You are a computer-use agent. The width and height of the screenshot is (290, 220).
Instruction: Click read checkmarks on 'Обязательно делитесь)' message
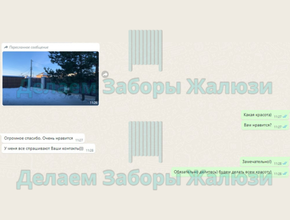click(x=285, y=174)
